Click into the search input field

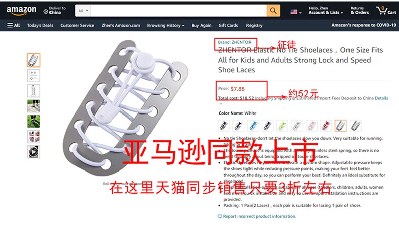pyautogui.click(x=179, y=11)
